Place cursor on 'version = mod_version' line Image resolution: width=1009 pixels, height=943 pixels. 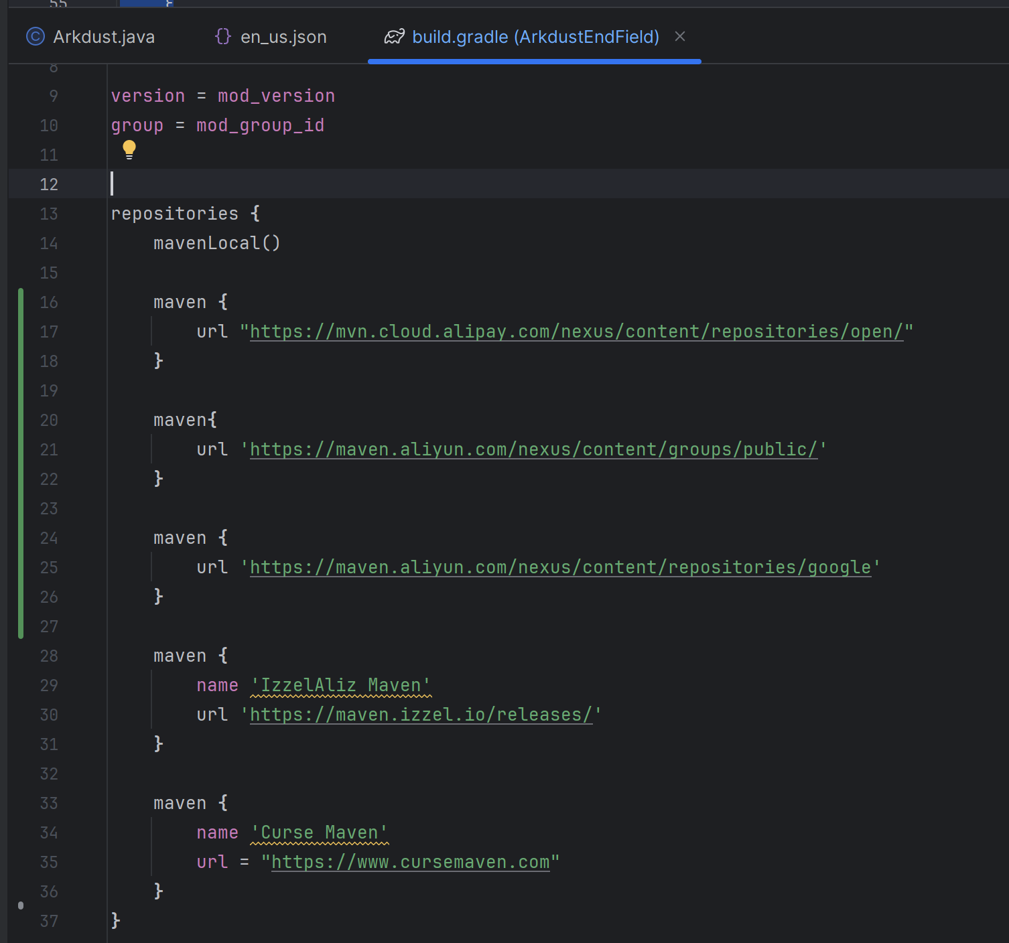click(x=222, y=96)
